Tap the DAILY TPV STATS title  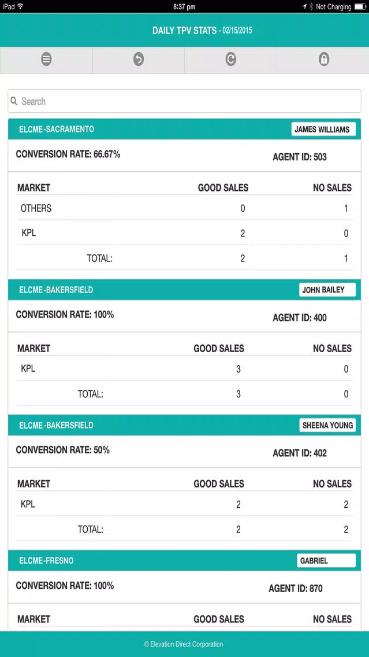[185, 30]
